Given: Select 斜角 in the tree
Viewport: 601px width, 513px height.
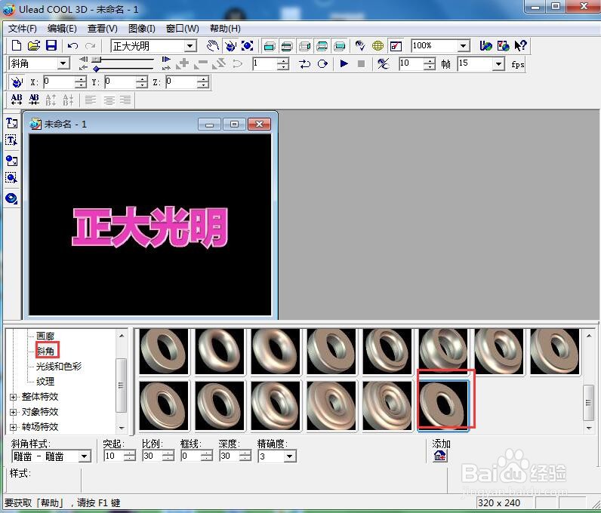Looking at the screenshot, I should tap(46, 351).
